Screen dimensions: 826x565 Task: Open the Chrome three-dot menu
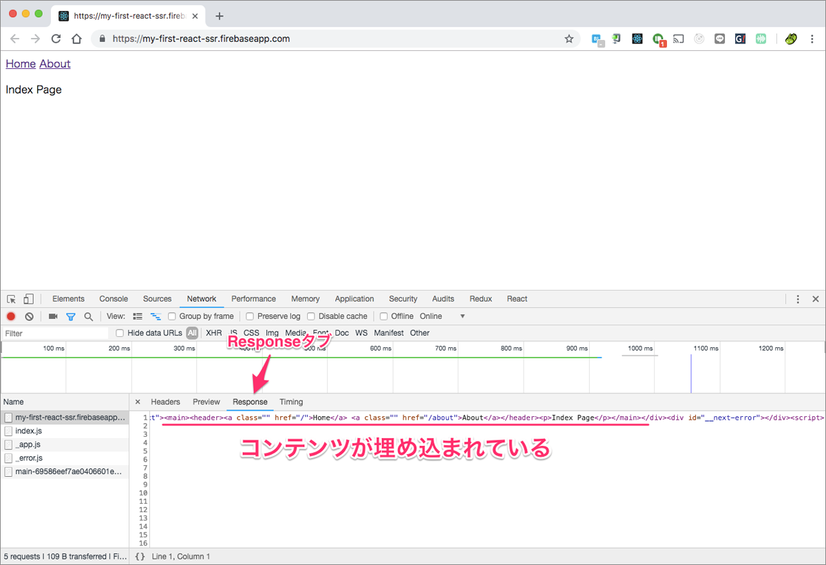click(x=812, y=39)
